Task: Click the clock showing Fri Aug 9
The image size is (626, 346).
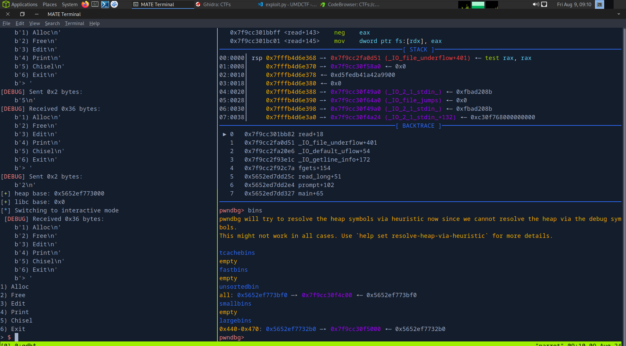Action: 574,4
